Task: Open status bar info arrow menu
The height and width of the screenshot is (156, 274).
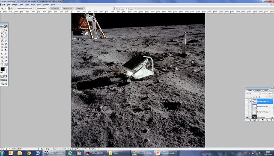Action: (x=39, y=149)
